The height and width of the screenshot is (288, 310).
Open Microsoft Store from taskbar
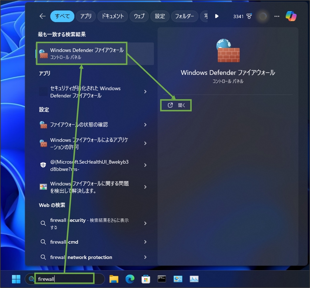(146, 279)
